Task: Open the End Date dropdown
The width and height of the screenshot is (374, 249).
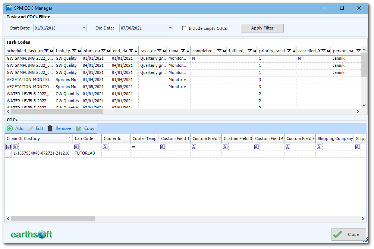Action: coord(170,28)
